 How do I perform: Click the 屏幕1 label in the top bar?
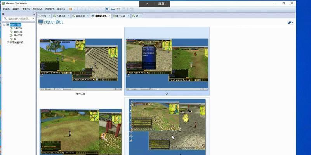[x=162, y=3]
